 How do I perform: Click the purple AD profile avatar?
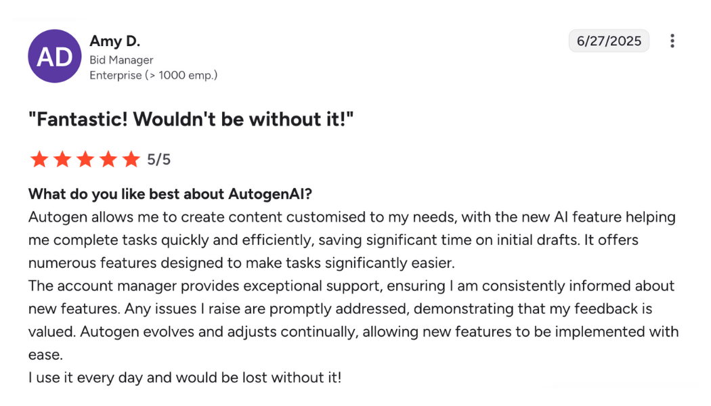54,56
